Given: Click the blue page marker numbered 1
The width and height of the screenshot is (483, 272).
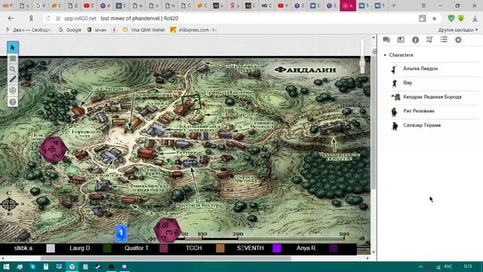Looking at the screenshot, I should tap(121, 233).
